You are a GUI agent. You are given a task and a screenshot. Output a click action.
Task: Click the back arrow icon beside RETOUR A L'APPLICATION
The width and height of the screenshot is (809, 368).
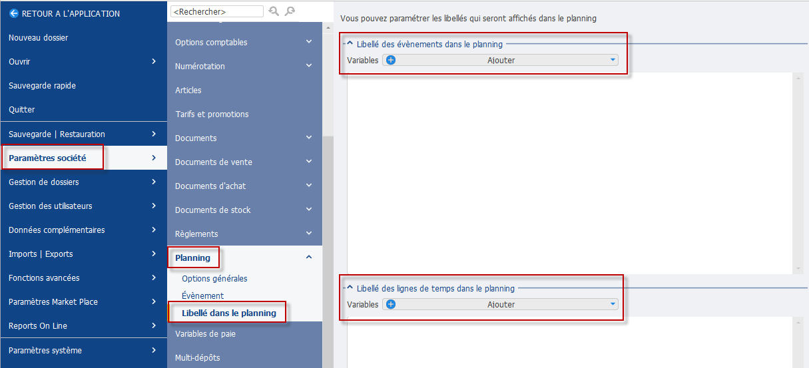pyautogui.click(x=13, y=13)
